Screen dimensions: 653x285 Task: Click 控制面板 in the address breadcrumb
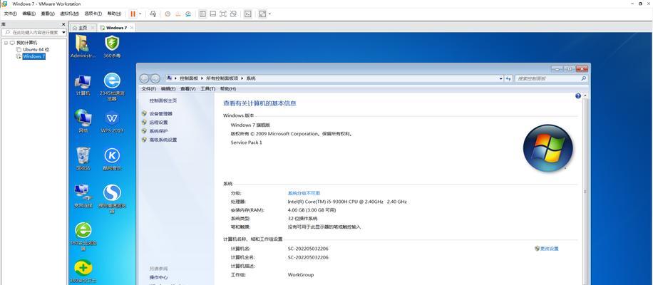pyautogui.click(x=189, y=78)
